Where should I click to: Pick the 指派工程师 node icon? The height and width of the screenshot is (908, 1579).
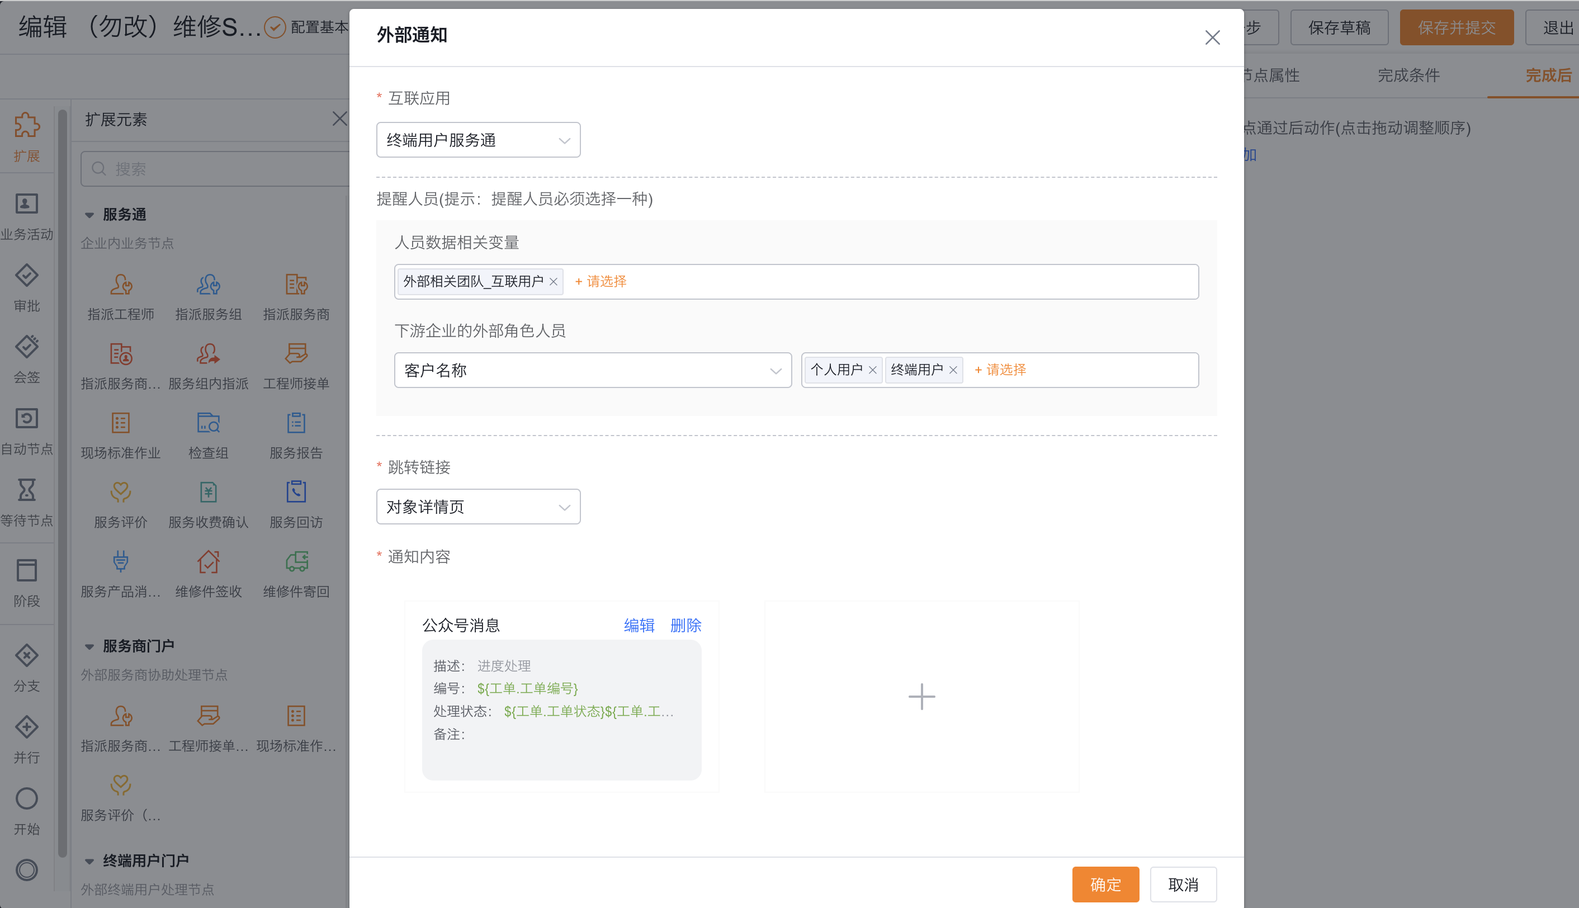click(x=121, y=285)
